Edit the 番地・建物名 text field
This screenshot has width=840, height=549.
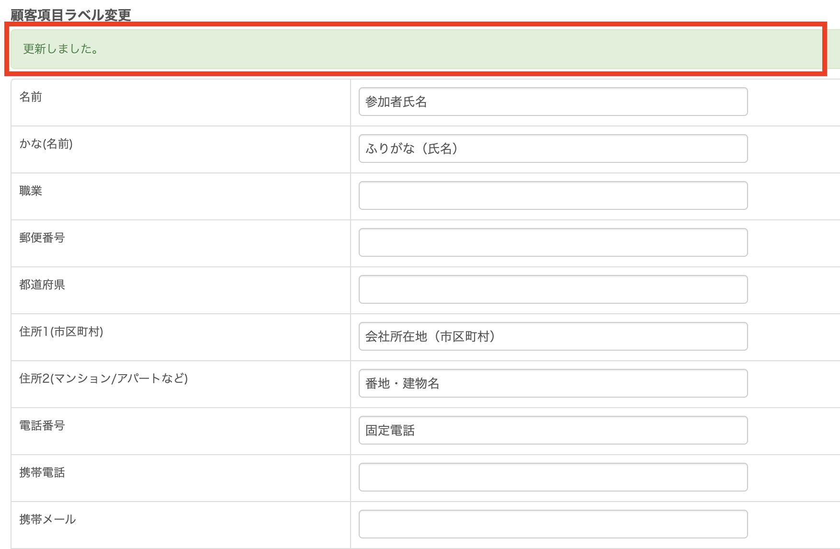click(553, 383)
